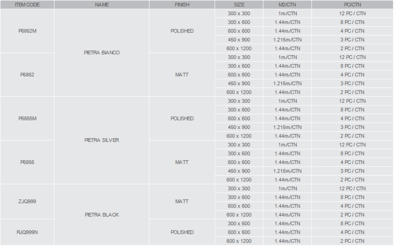
Task: Click the PIETRA SILVER name cell
Action: pos(102,140)
